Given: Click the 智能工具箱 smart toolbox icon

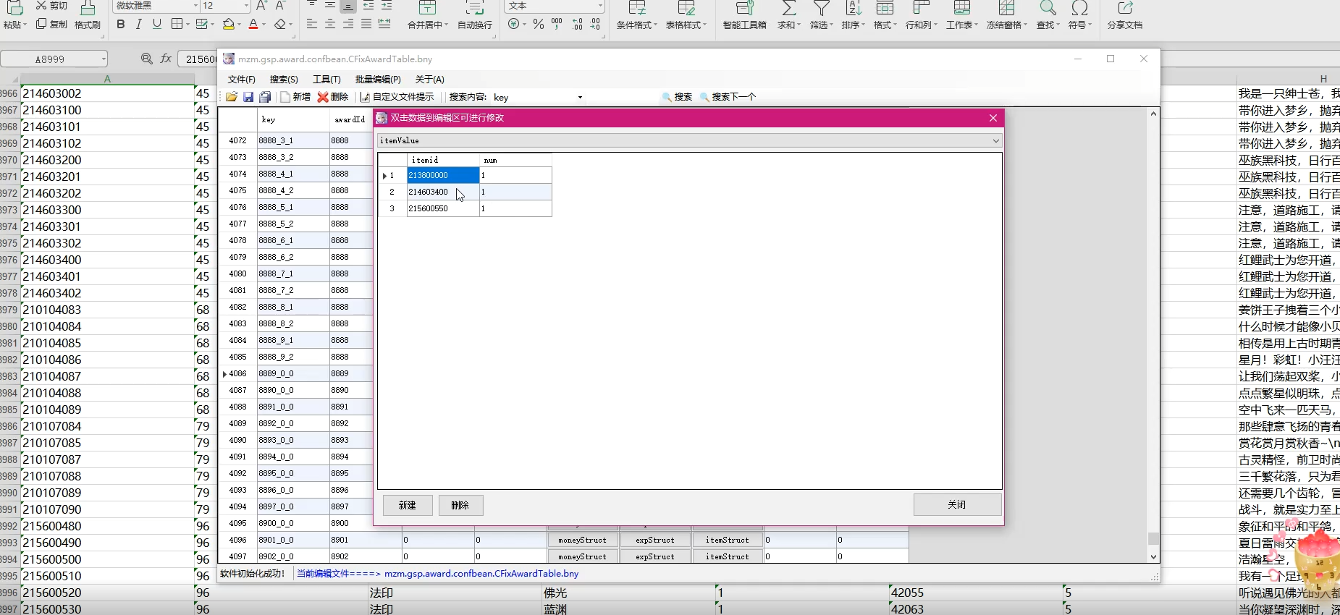Looking at the screenshot, I should point(744,14).
